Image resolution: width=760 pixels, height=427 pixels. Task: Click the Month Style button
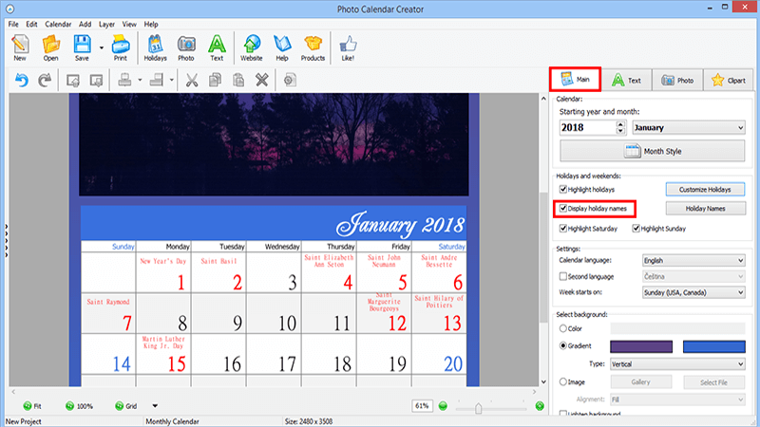click(x=652, y=152)
